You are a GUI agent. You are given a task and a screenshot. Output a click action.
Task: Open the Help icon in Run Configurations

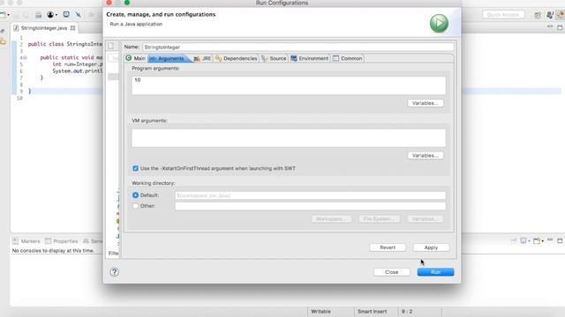pos(114,272)
